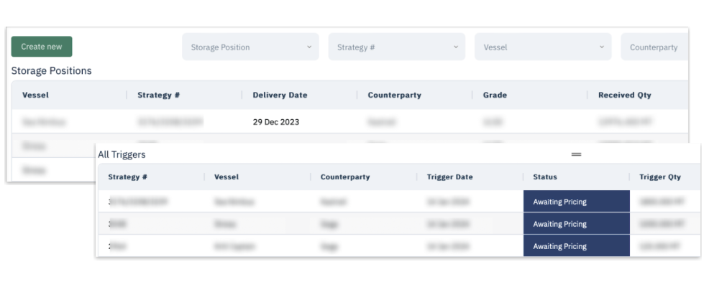Click the drag handle icon on All Triggers panel
The width and height of the screenshot is (709, 290).
pos(576,154)
